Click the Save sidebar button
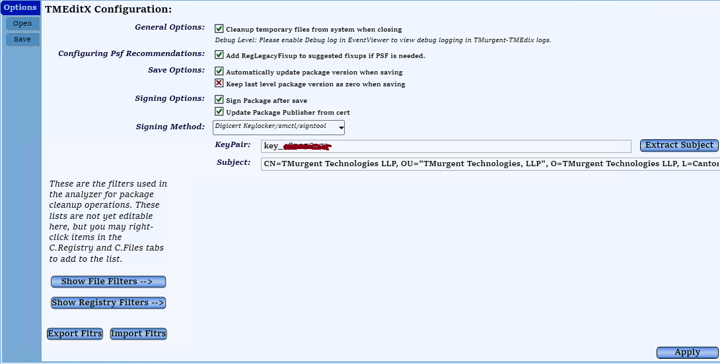This screenshot has height=364, width=720. point(22,40)
